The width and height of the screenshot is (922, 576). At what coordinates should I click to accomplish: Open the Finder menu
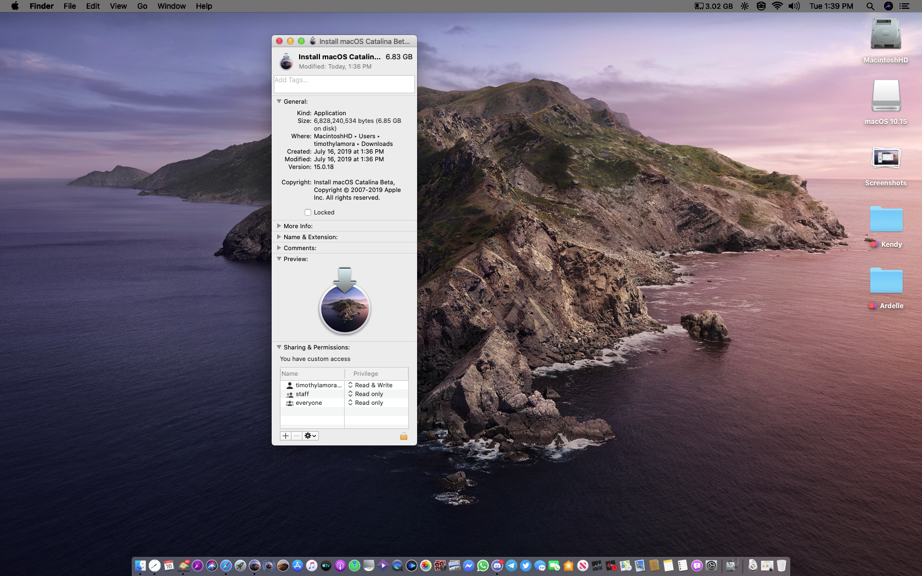click(x=42, y=6)
